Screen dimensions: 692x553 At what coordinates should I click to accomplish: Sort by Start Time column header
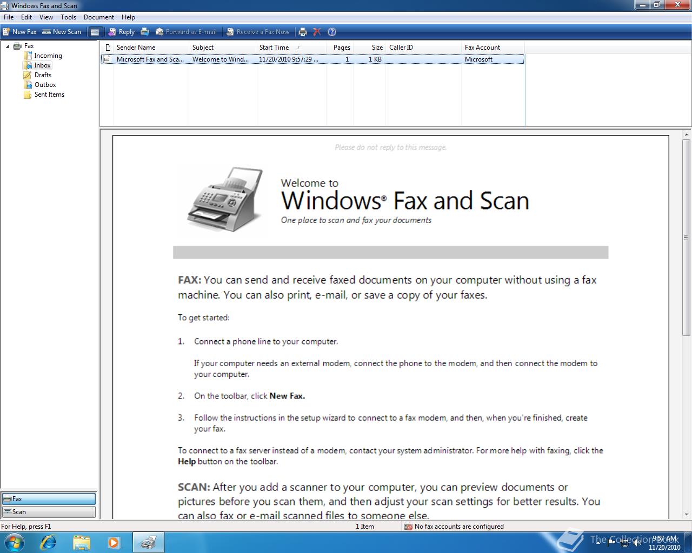click(291, 48)
